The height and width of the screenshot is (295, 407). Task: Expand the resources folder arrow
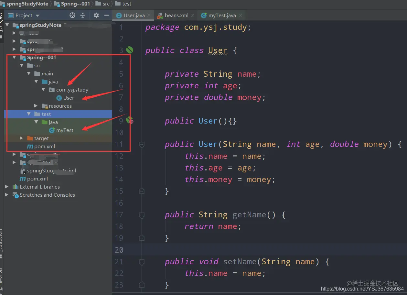point(36,106)
